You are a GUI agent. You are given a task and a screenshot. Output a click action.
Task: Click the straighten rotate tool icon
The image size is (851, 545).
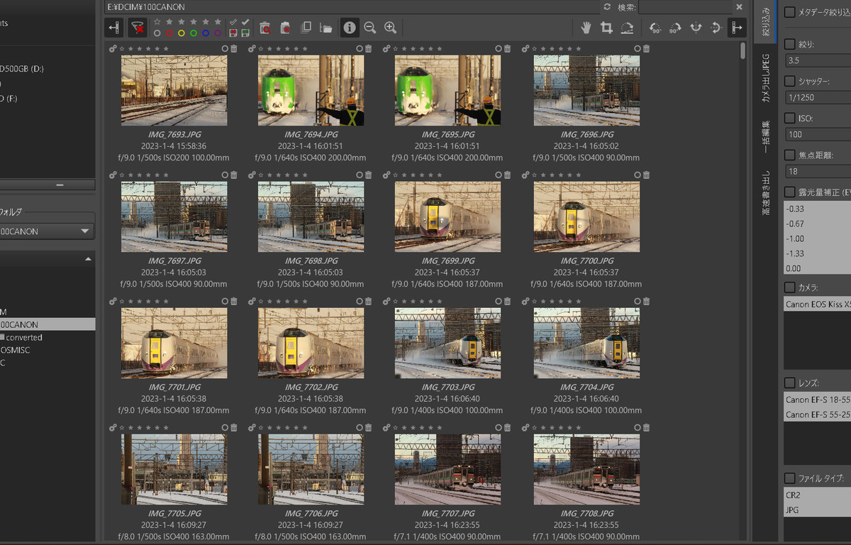tap(627, 28)
